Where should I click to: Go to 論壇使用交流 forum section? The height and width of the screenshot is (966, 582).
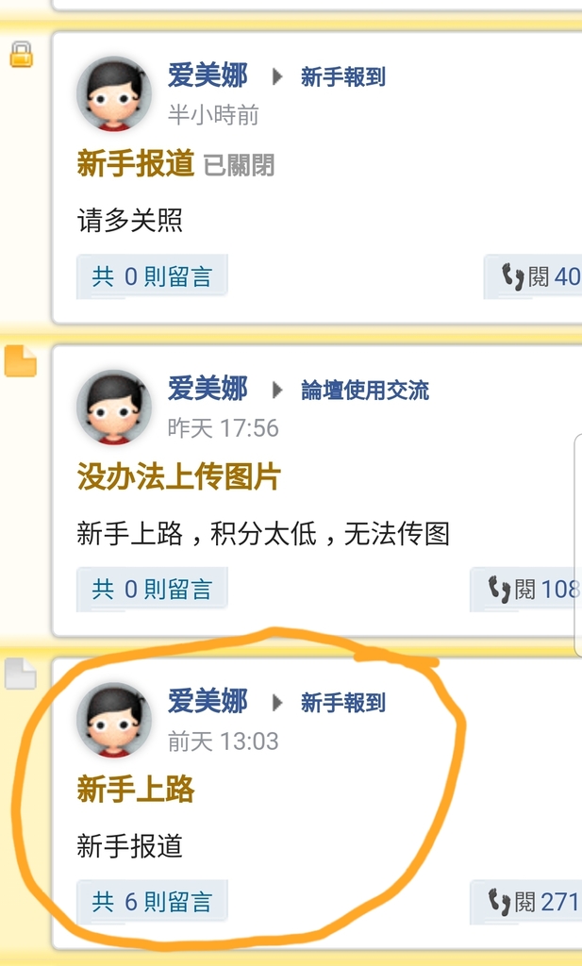click(365, 390)
